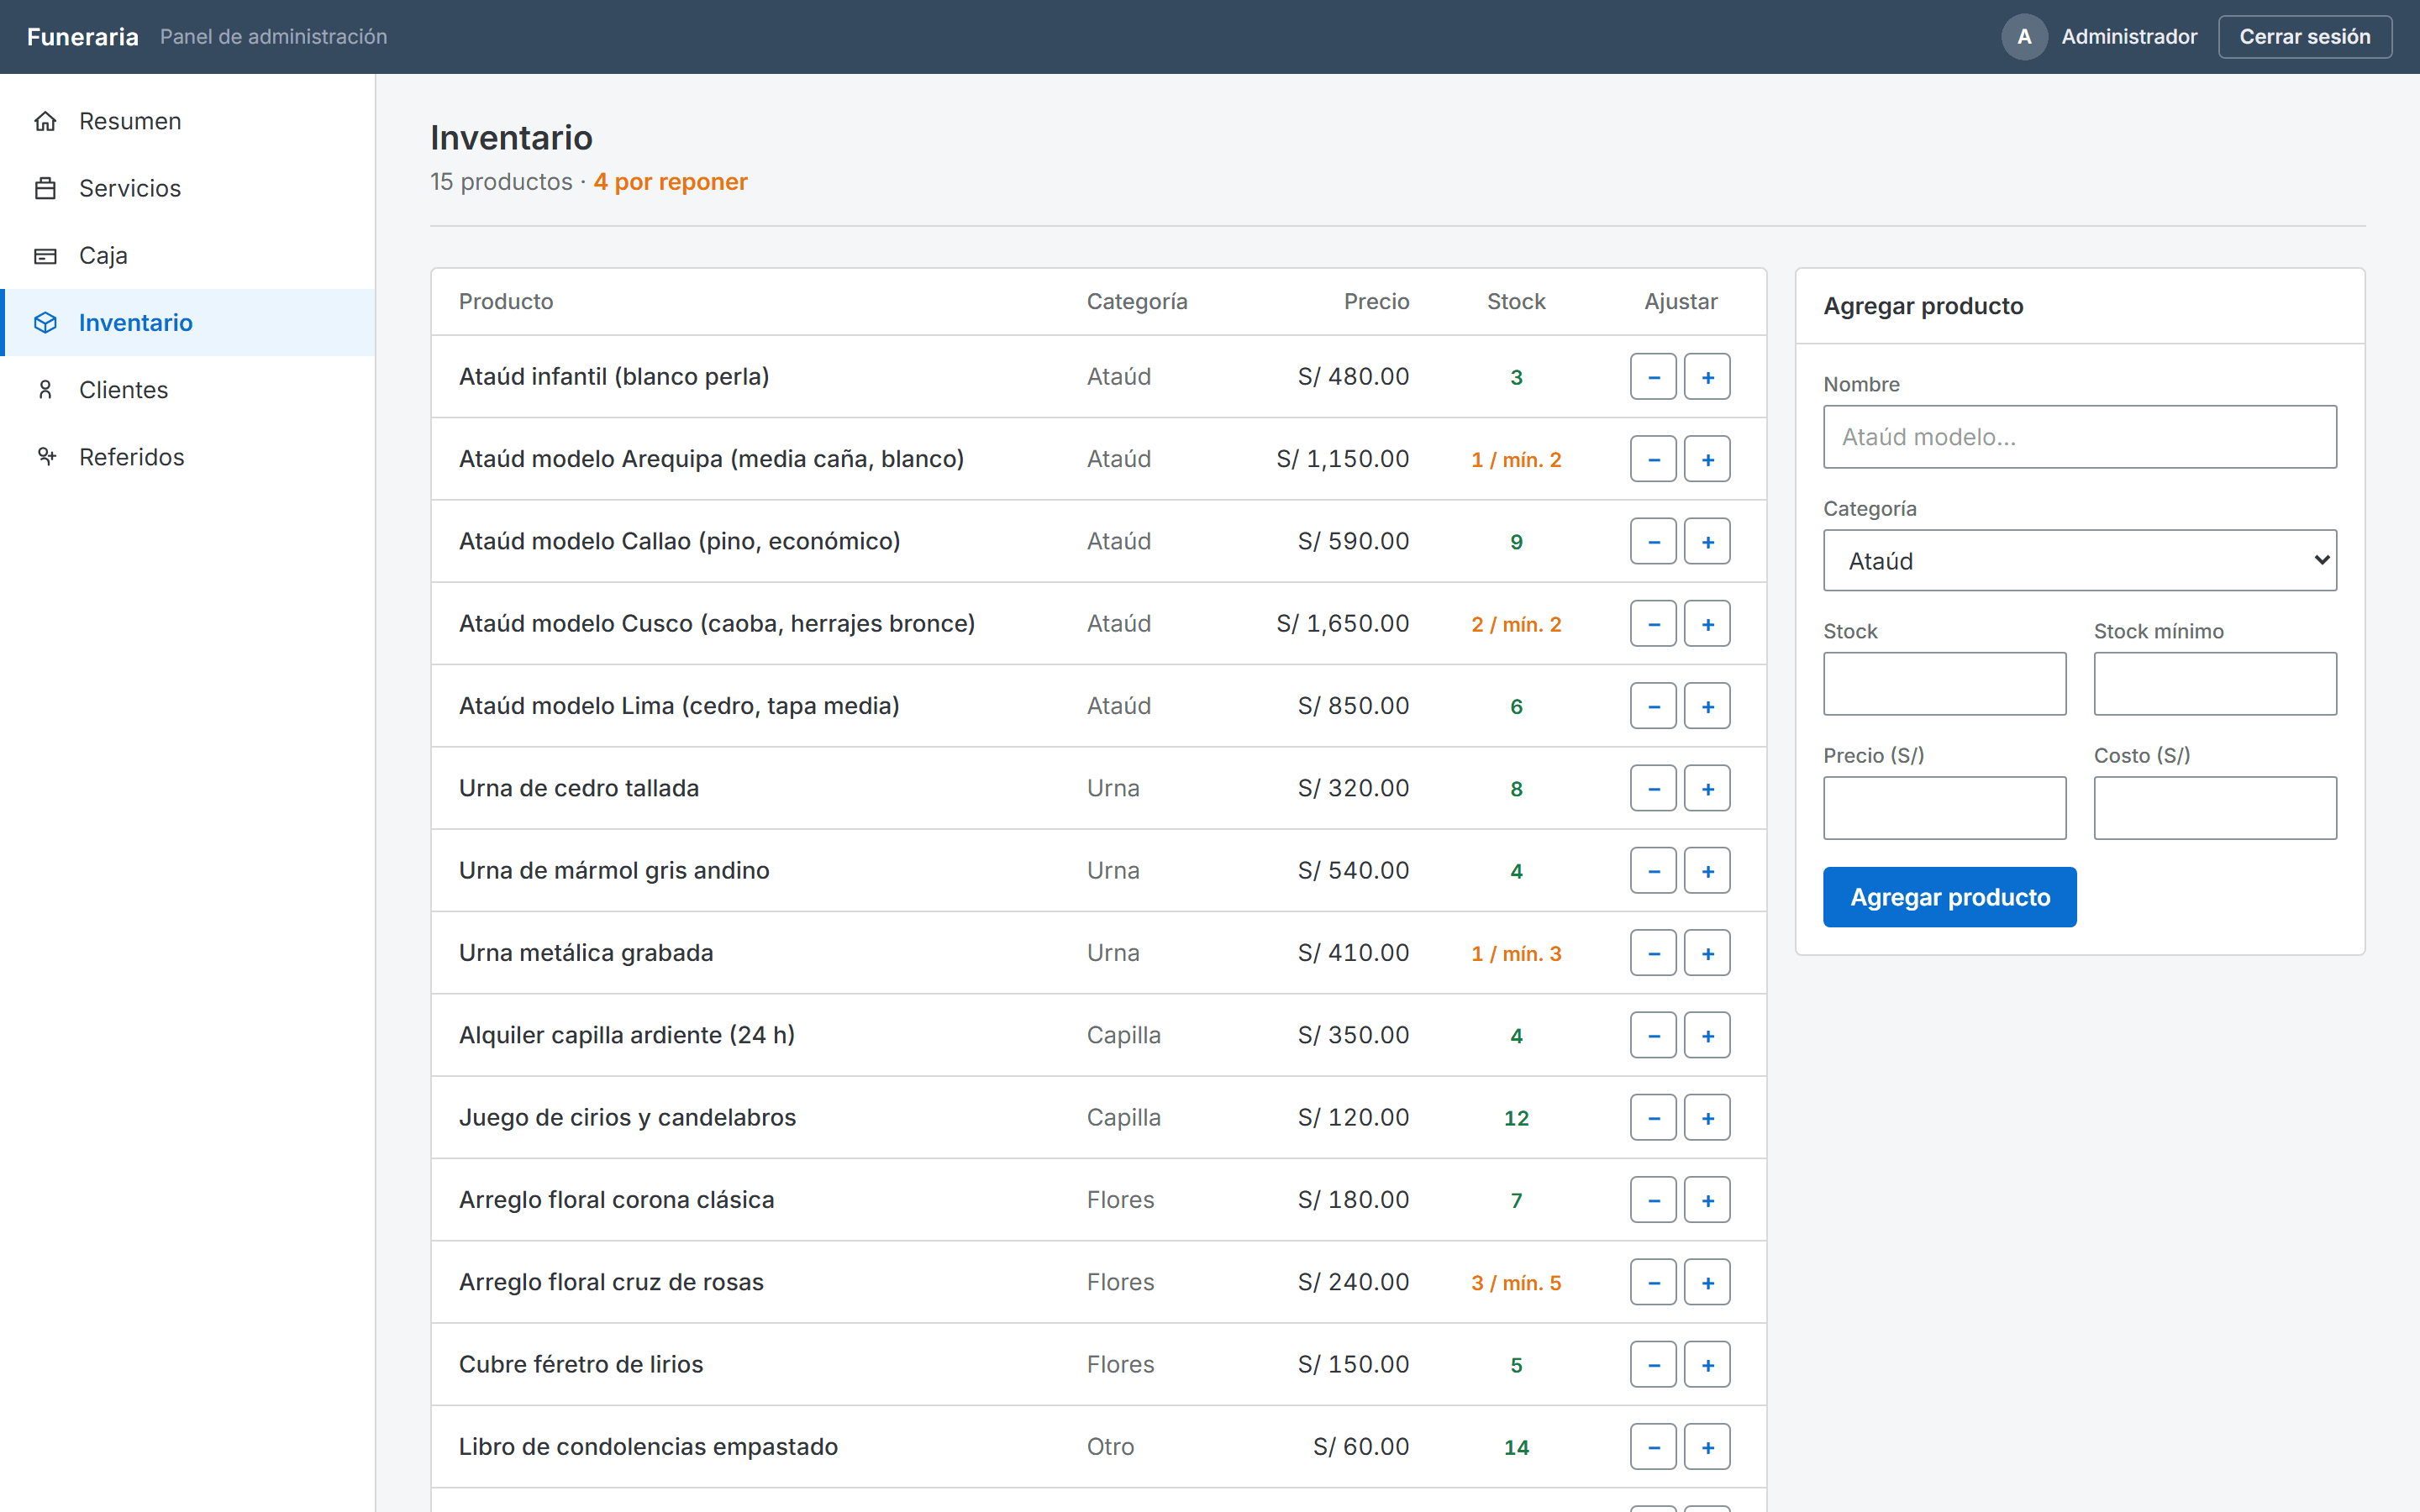Viewport: 2420px width, 1512px height.
Task: Focus the Precio (S/) input field
Action: pyautogui.click(x=1944, y=808)
